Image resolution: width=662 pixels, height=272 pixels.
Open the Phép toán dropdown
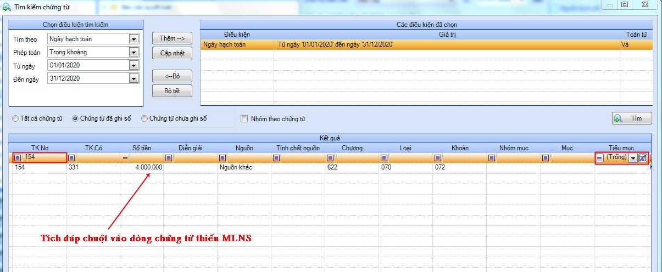[x=133, y=52]
